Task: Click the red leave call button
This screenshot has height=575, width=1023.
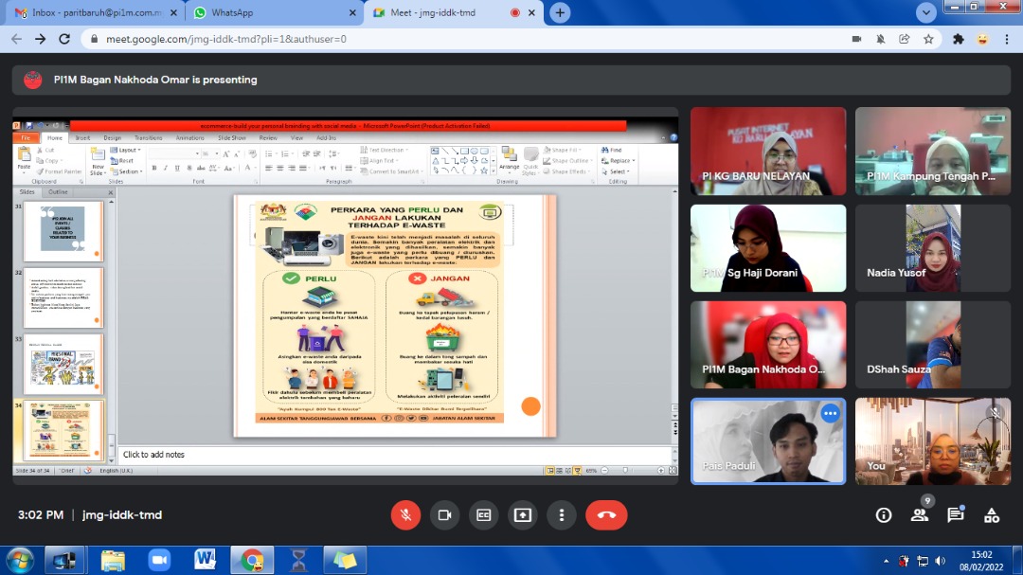Action: point(606,515)
